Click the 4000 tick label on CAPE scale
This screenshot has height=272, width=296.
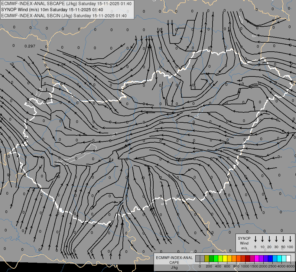[x=281, y=266]
